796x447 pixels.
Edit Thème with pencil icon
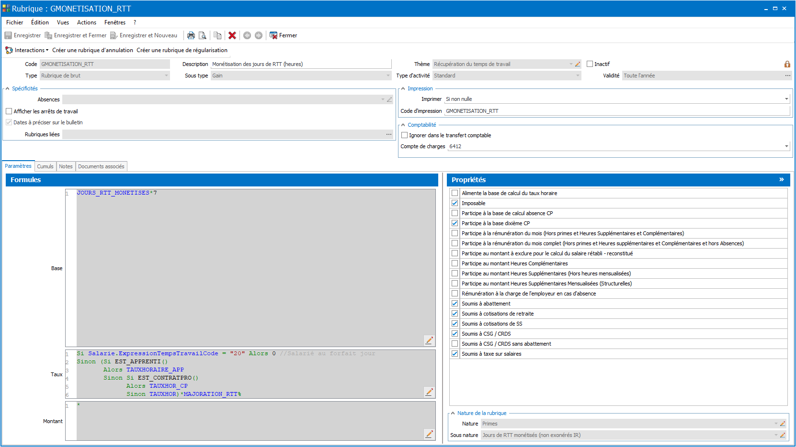578,64
